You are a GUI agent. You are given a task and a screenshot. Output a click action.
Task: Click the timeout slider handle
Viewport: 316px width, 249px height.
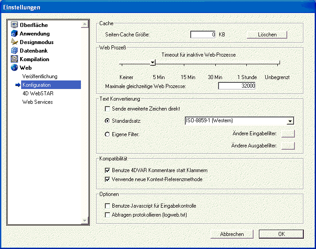pyautogui.click(x=153, y=62)
